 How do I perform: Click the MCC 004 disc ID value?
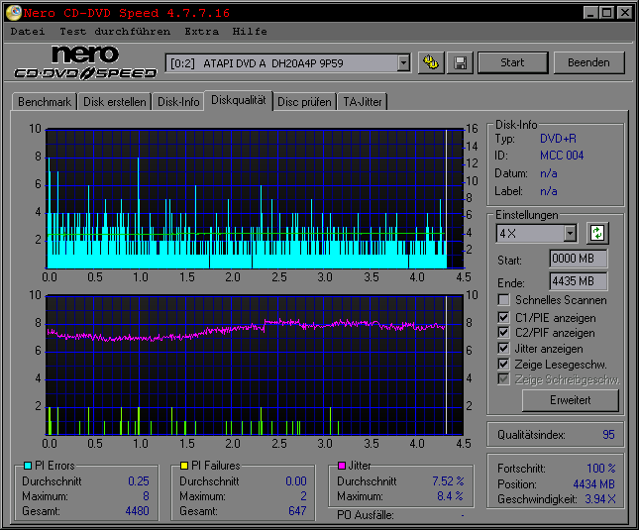point(562,156)
